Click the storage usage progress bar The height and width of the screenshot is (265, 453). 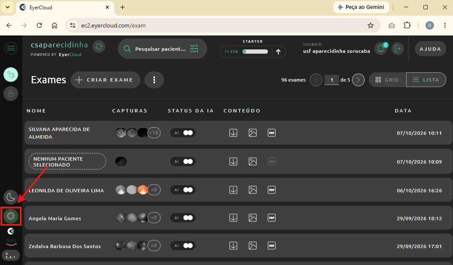(x=255, y=52)
